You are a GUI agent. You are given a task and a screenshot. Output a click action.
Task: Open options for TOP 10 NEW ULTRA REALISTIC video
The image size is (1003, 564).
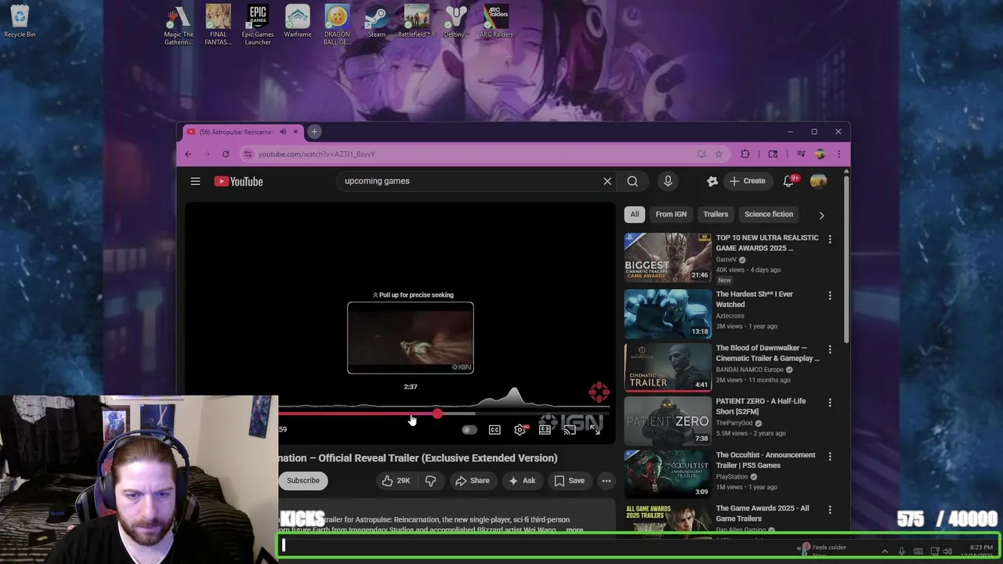tap(830, 239)
